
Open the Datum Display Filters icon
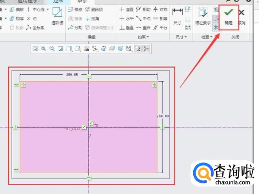coord(95,49)
